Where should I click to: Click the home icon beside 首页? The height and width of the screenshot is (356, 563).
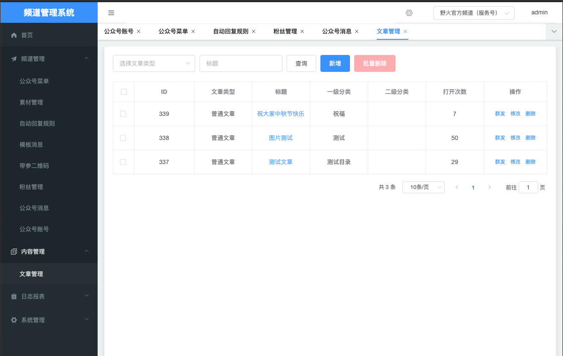pyautogui.click(x=14, y=35)
